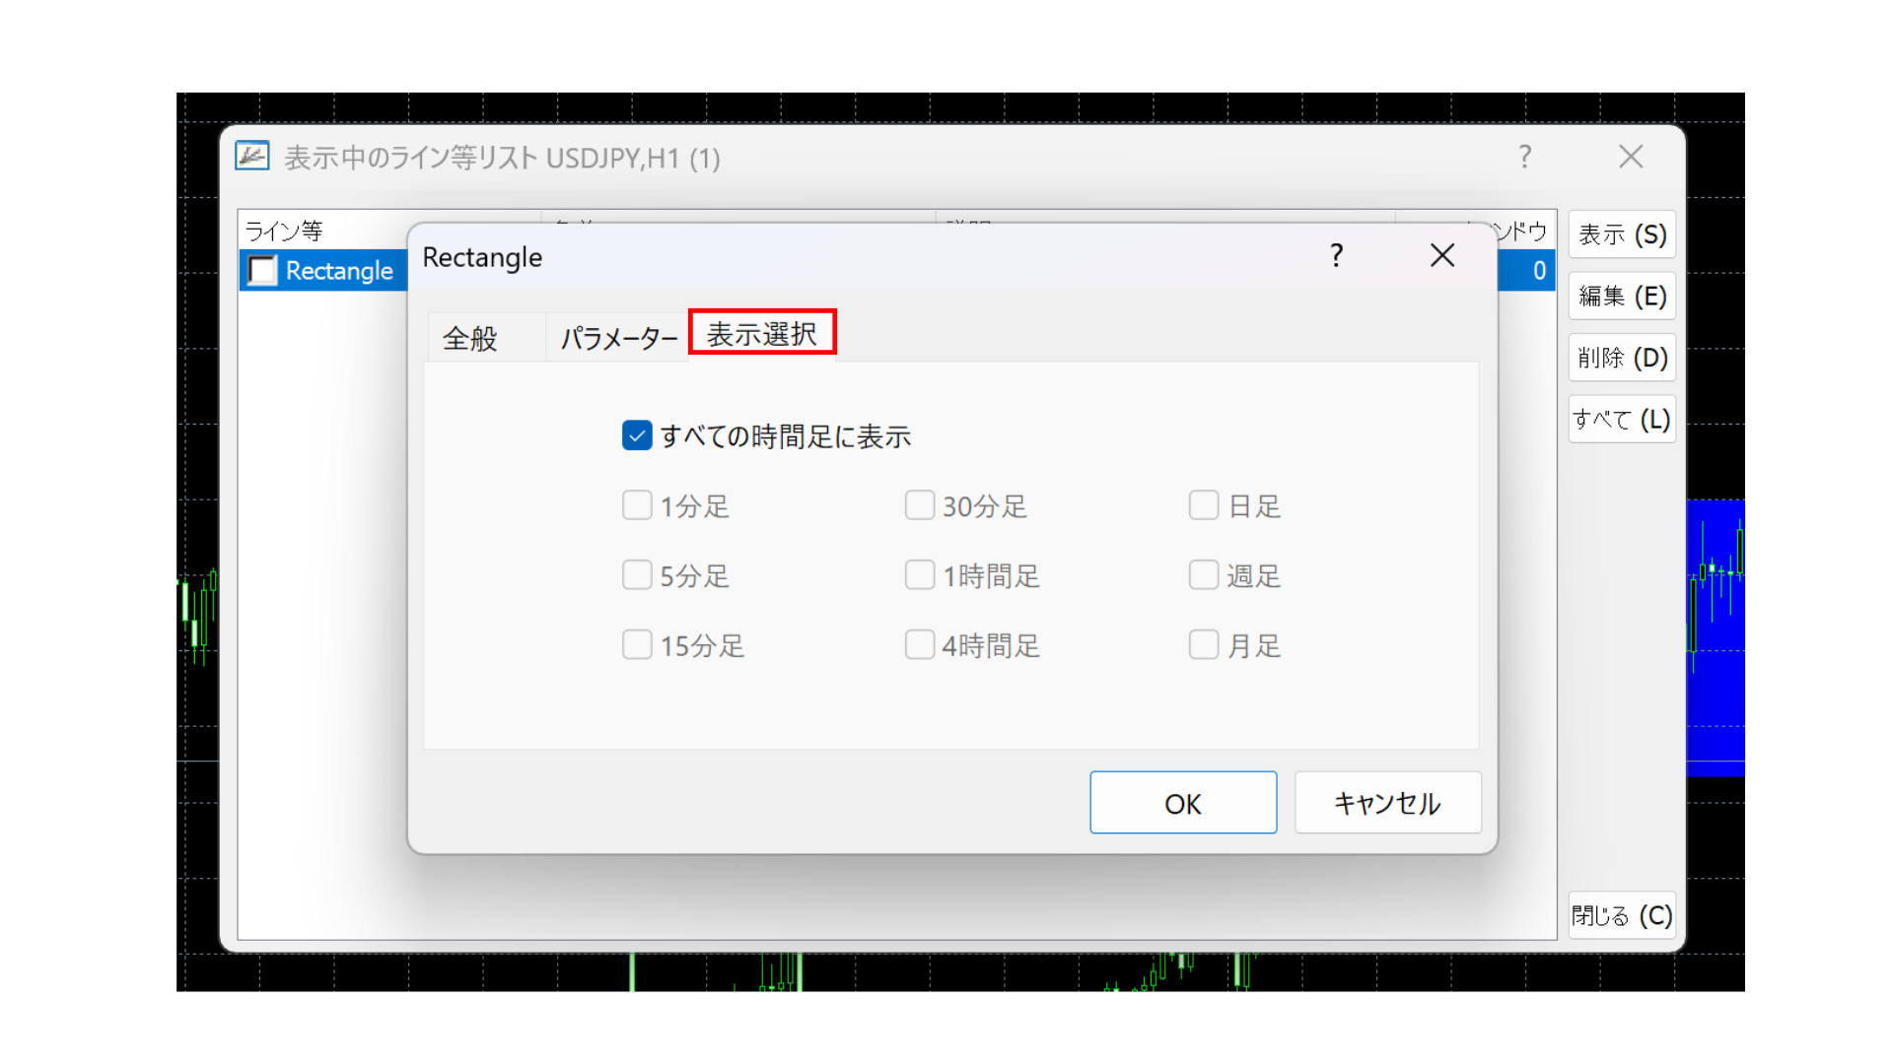Open help via question mark in Rectangle dialog
The width and height of the screenshot is (1893, 1064).
pos(1336,256)
